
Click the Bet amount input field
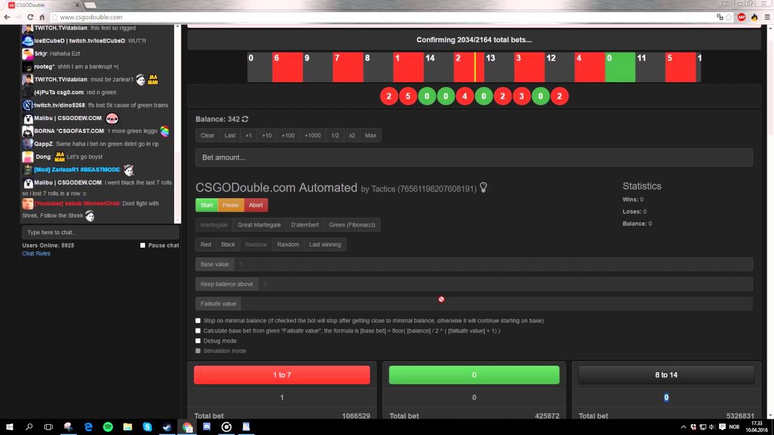click(x=474, y=158)
